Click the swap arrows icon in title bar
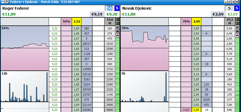Viewport: 241px width, 112px height. click(230, 2)
